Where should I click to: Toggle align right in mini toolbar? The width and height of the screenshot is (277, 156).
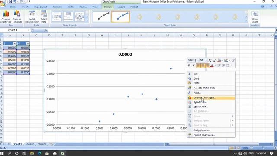coord(207,65)
